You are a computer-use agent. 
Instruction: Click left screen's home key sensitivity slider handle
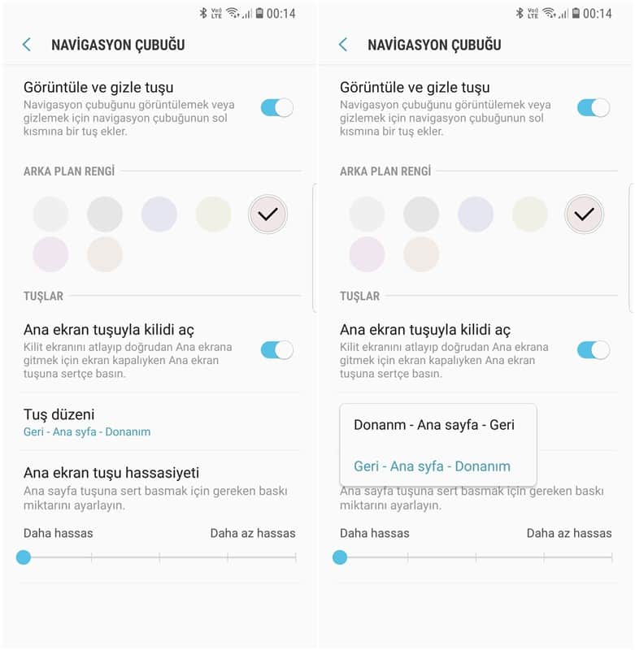click(24, 557)
